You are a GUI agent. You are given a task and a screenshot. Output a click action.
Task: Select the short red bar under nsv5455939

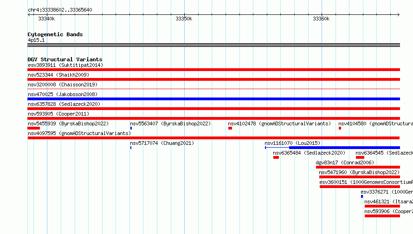34,128
